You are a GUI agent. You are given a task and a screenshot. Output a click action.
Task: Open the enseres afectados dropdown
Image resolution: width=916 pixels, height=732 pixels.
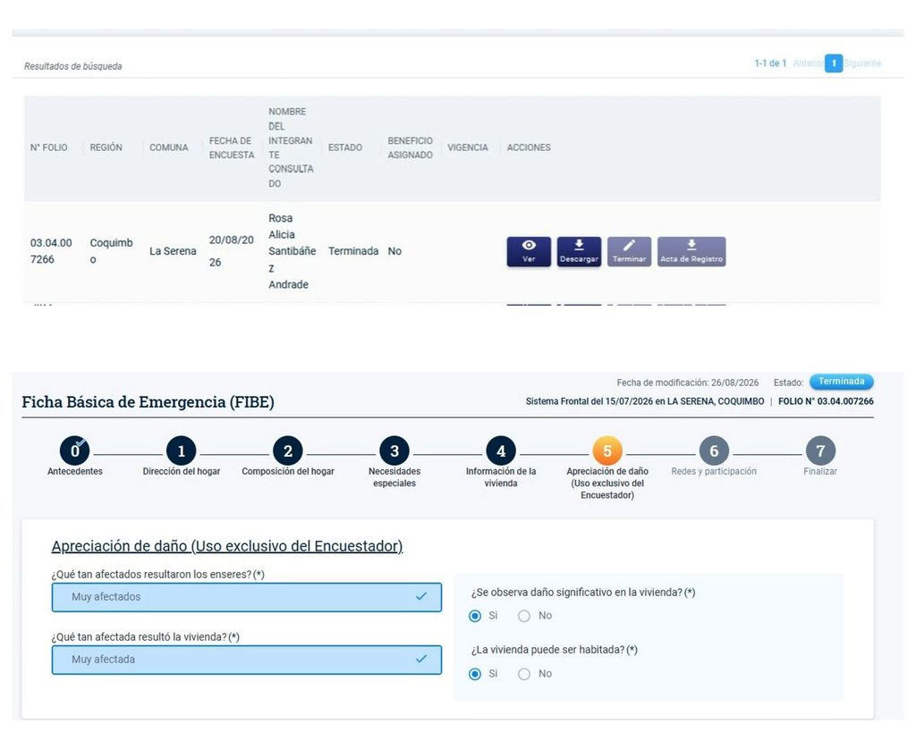tap(247, 597)
